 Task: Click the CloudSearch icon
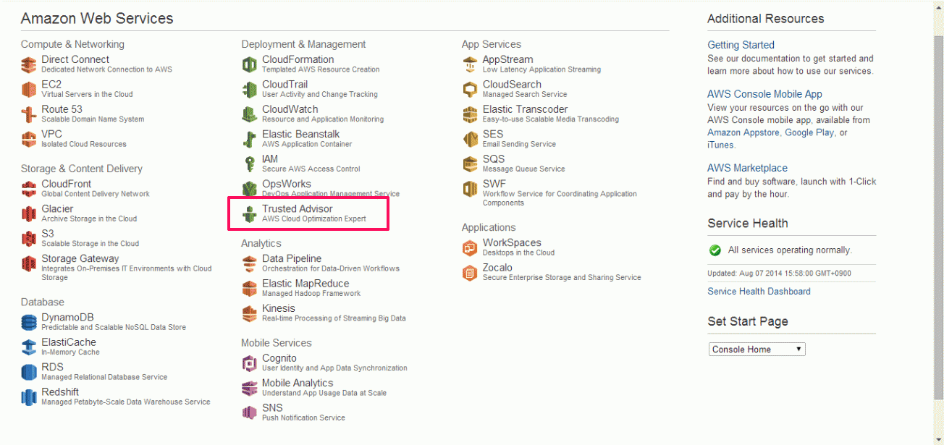(470, 90)
